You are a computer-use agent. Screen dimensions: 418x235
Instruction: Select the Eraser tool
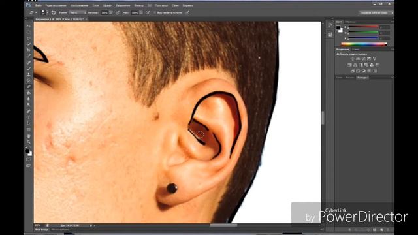point(29,87)
